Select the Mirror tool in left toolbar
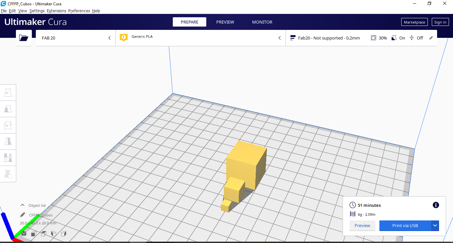 pos(8,141)
